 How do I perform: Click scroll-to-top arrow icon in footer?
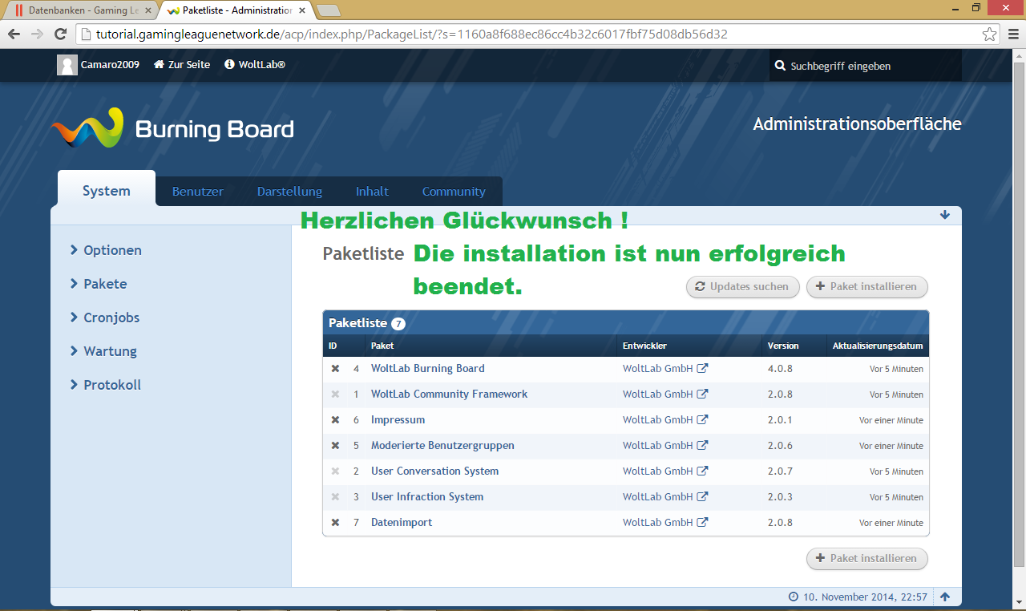pos(945,597)
